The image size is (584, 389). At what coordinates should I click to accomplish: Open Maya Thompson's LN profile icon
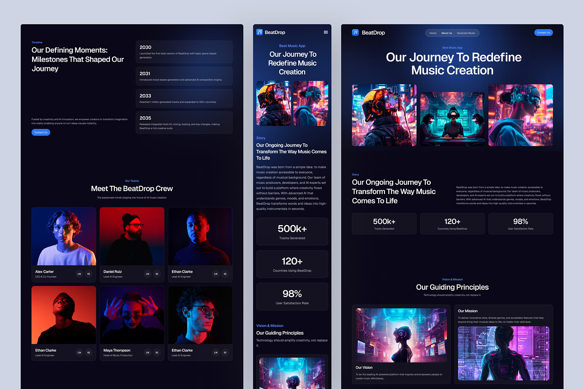coord(147,353)
